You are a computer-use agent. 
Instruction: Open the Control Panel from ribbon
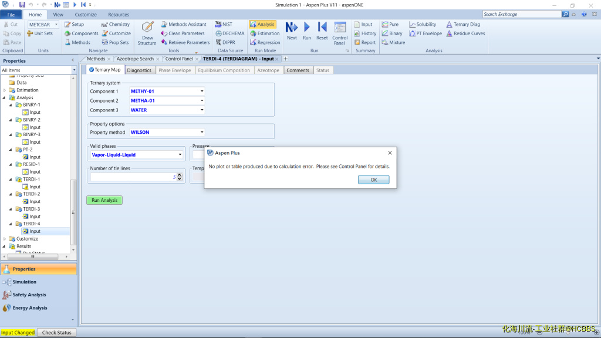340,33
